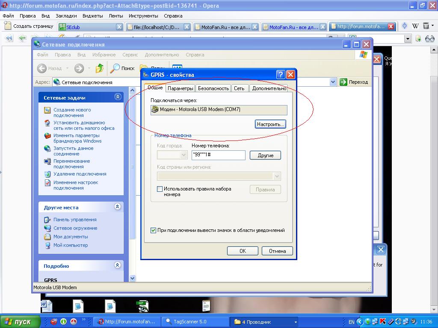
Task: Open Поиск search in the Network Connections toolbar
Action: point(122,68)
